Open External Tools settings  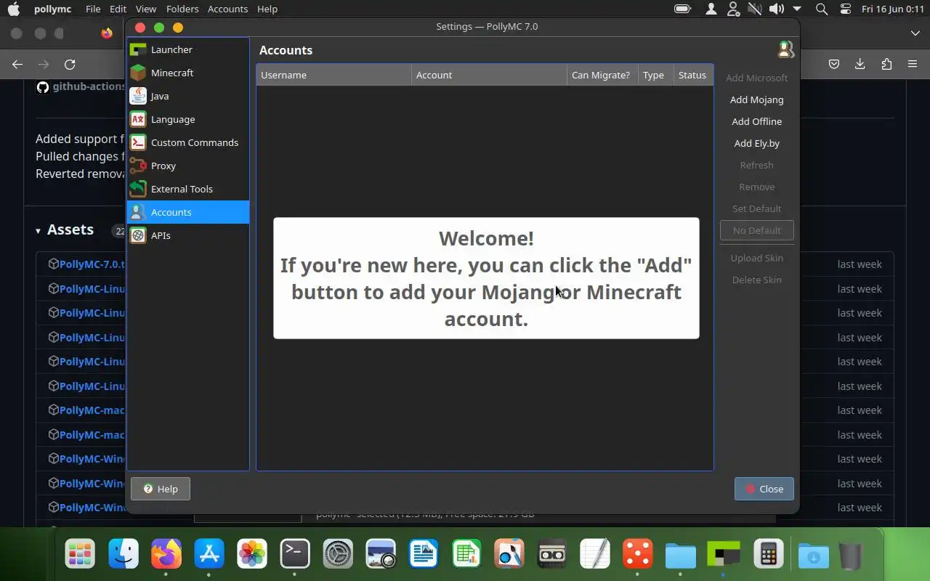click(x=188, y=189)
